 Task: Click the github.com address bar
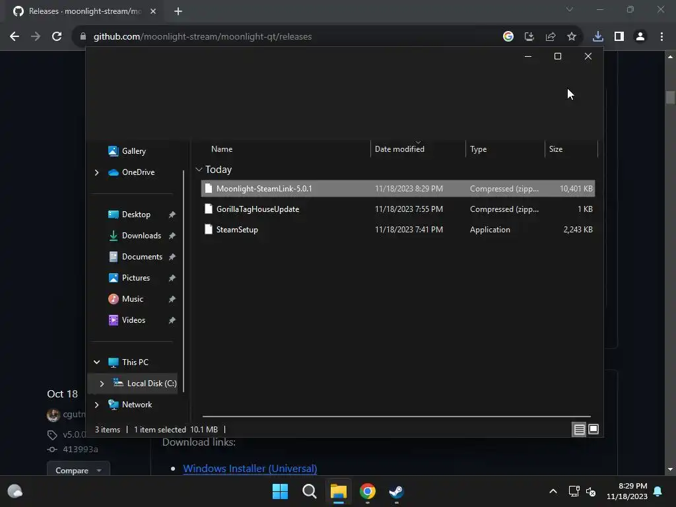(203, 37)
